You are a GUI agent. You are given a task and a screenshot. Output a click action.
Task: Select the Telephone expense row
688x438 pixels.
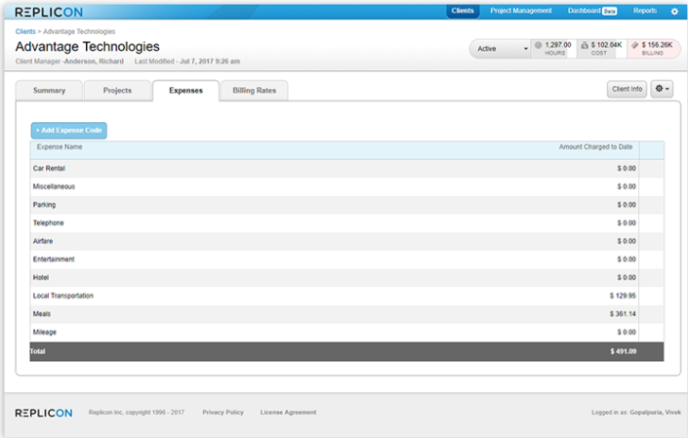pyautogui.click(x=346, y=223)
